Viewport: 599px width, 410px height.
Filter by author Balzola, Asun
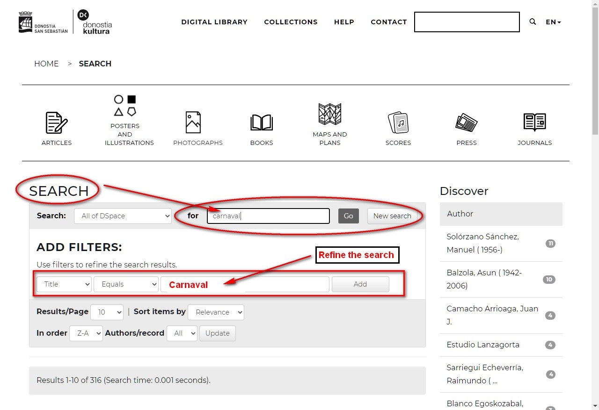(x=484, y=279)
